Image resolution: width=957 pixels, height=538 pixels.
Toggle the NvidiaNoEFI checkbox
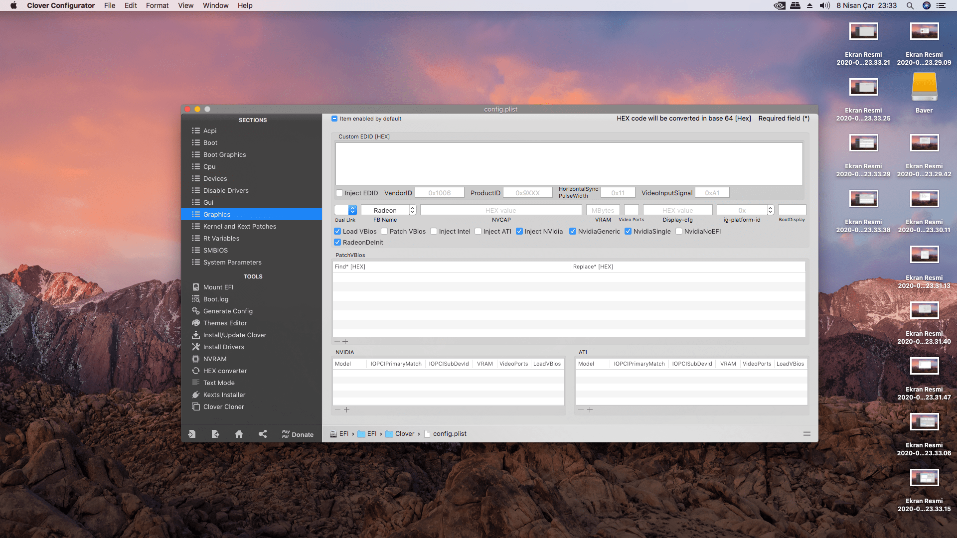point(679,231)
